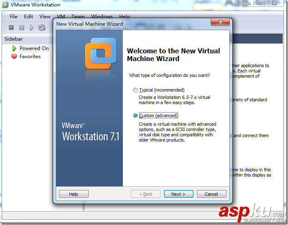Click the Welcome to the New Virtual Machine Wizard heading
This screenshot has height=225, width=288.
point(173,55)
